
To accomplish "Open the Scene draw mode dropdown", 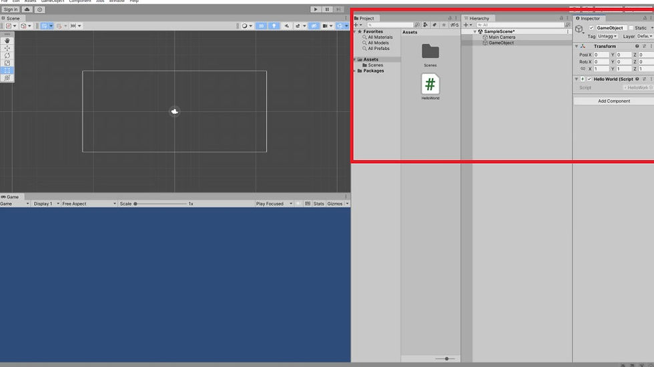I will [x=248, y=26].
